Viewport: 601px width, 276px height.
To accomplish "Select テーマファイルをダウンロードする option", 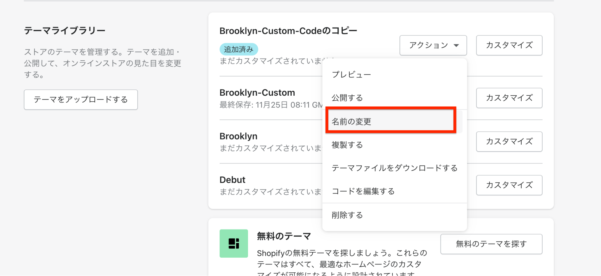I will (x=394, y=168).
